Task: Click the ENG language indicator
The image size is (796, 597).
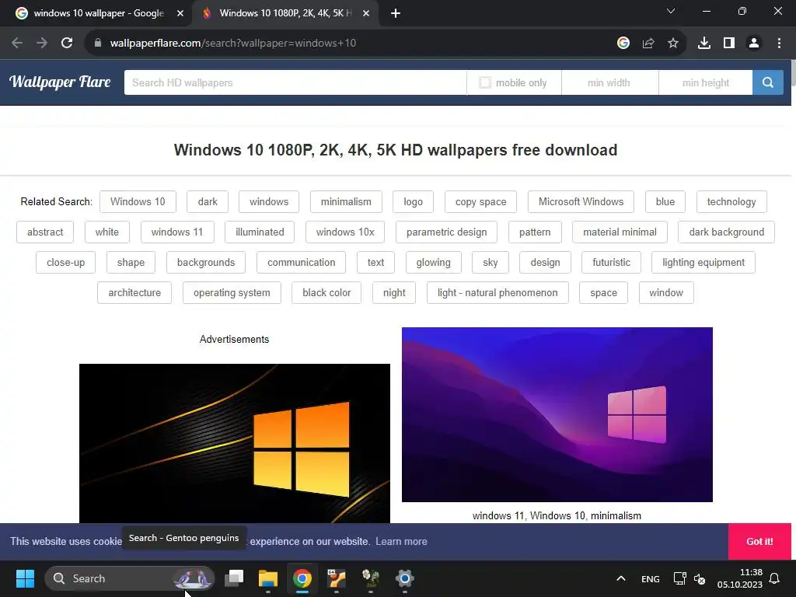Action: coord(651,578)
